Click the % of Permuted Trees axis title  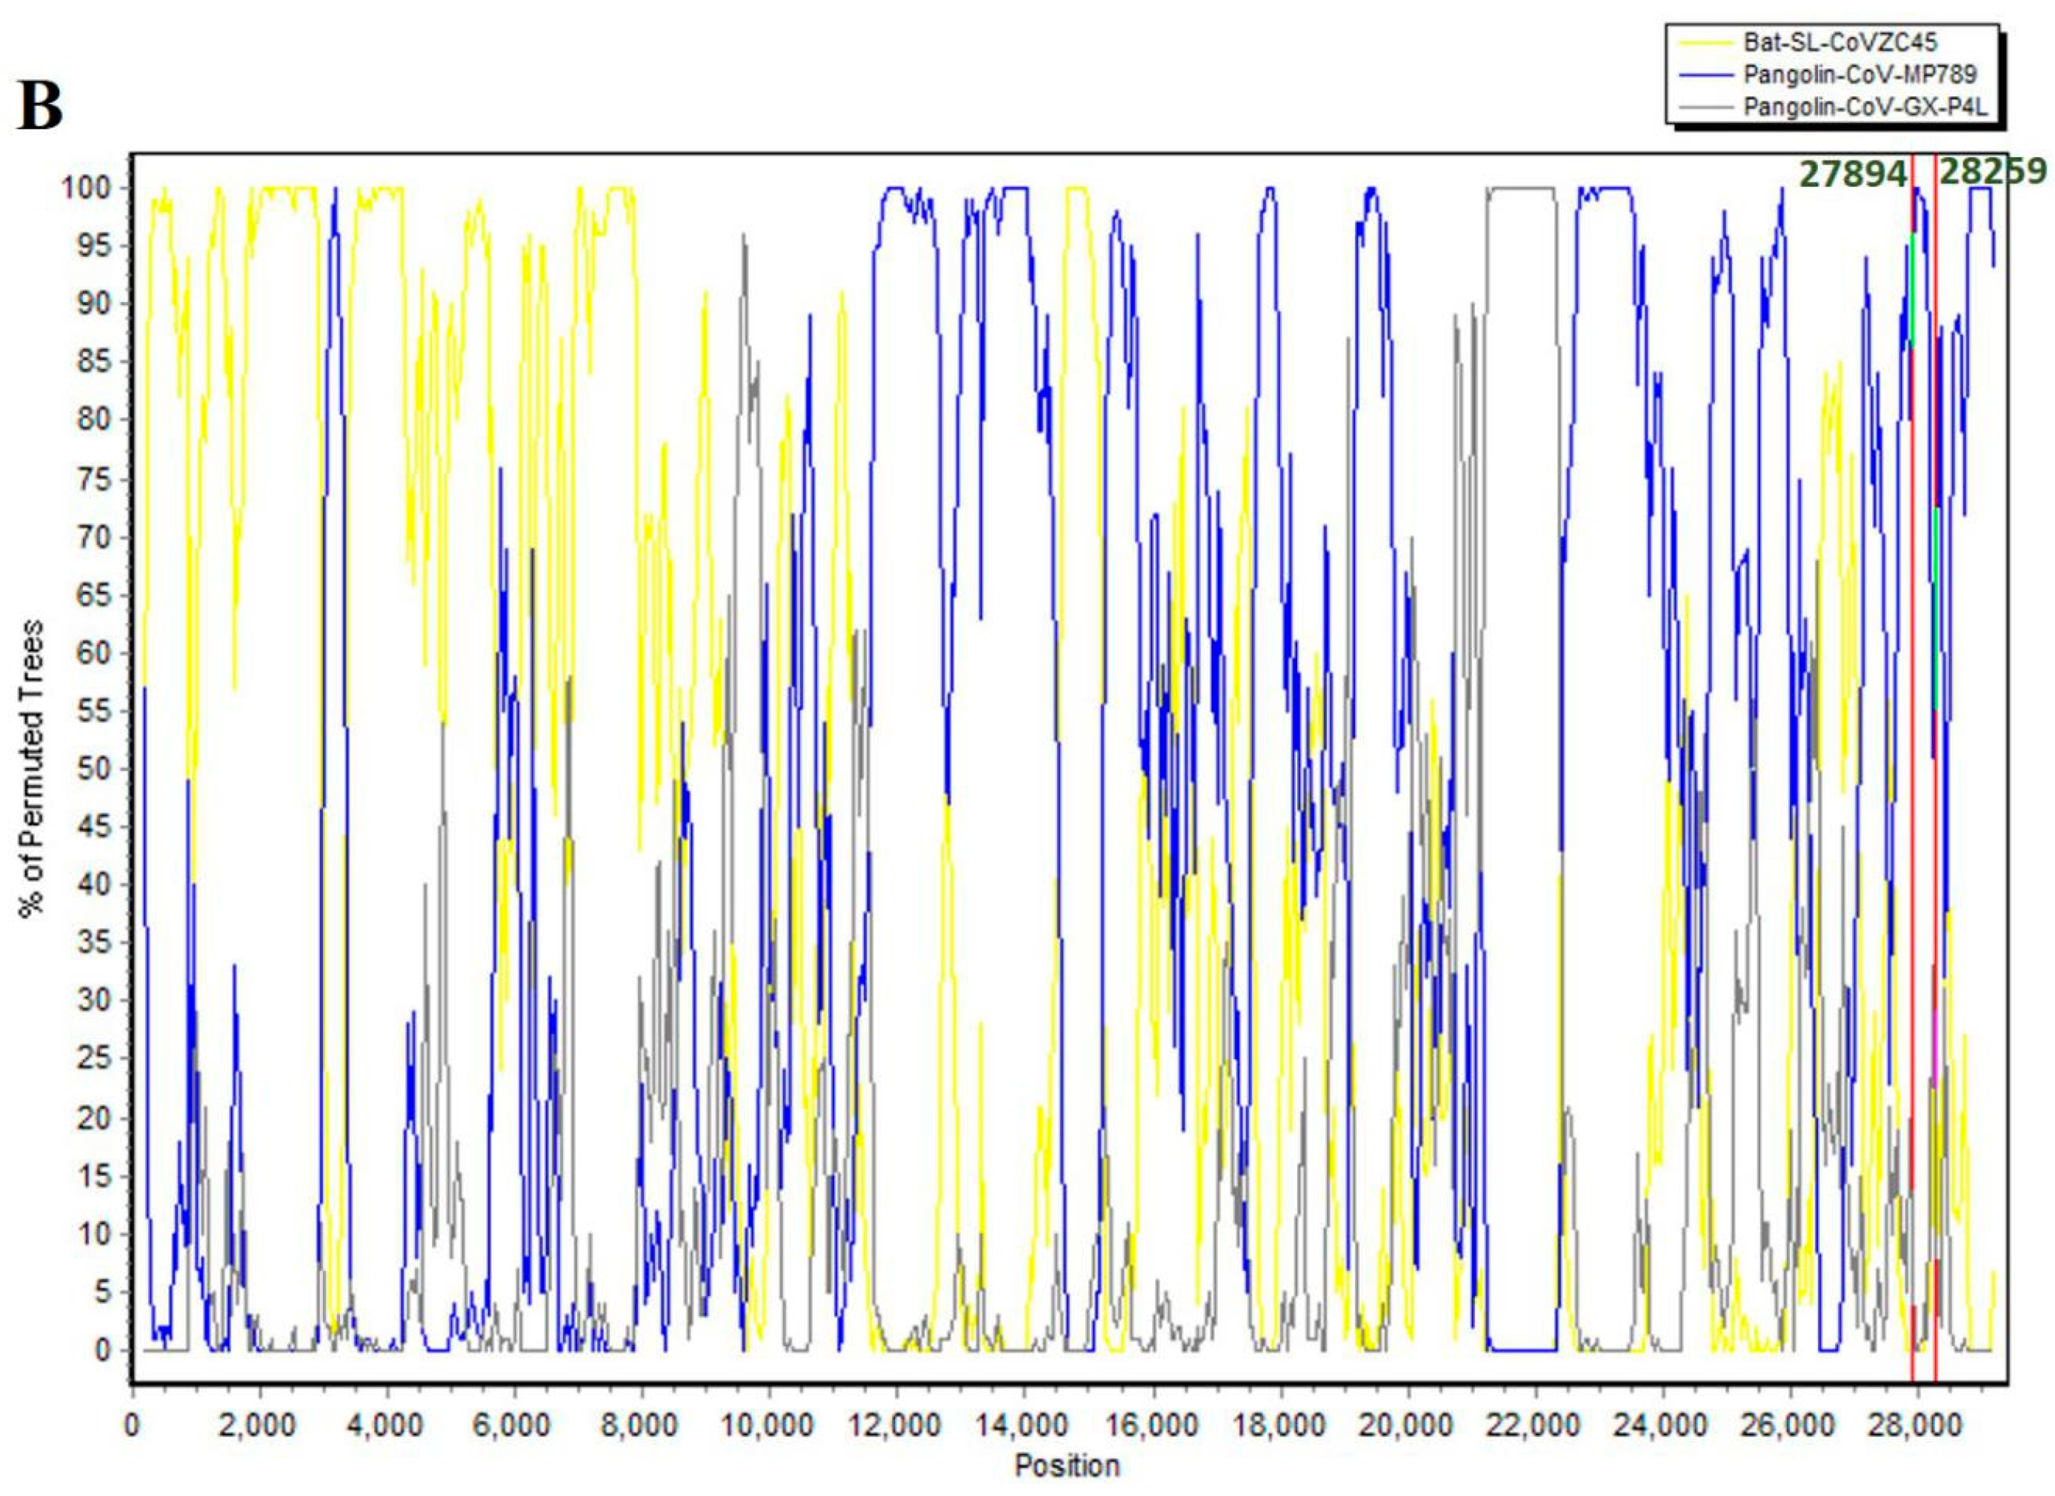click(x=33, y=767)
